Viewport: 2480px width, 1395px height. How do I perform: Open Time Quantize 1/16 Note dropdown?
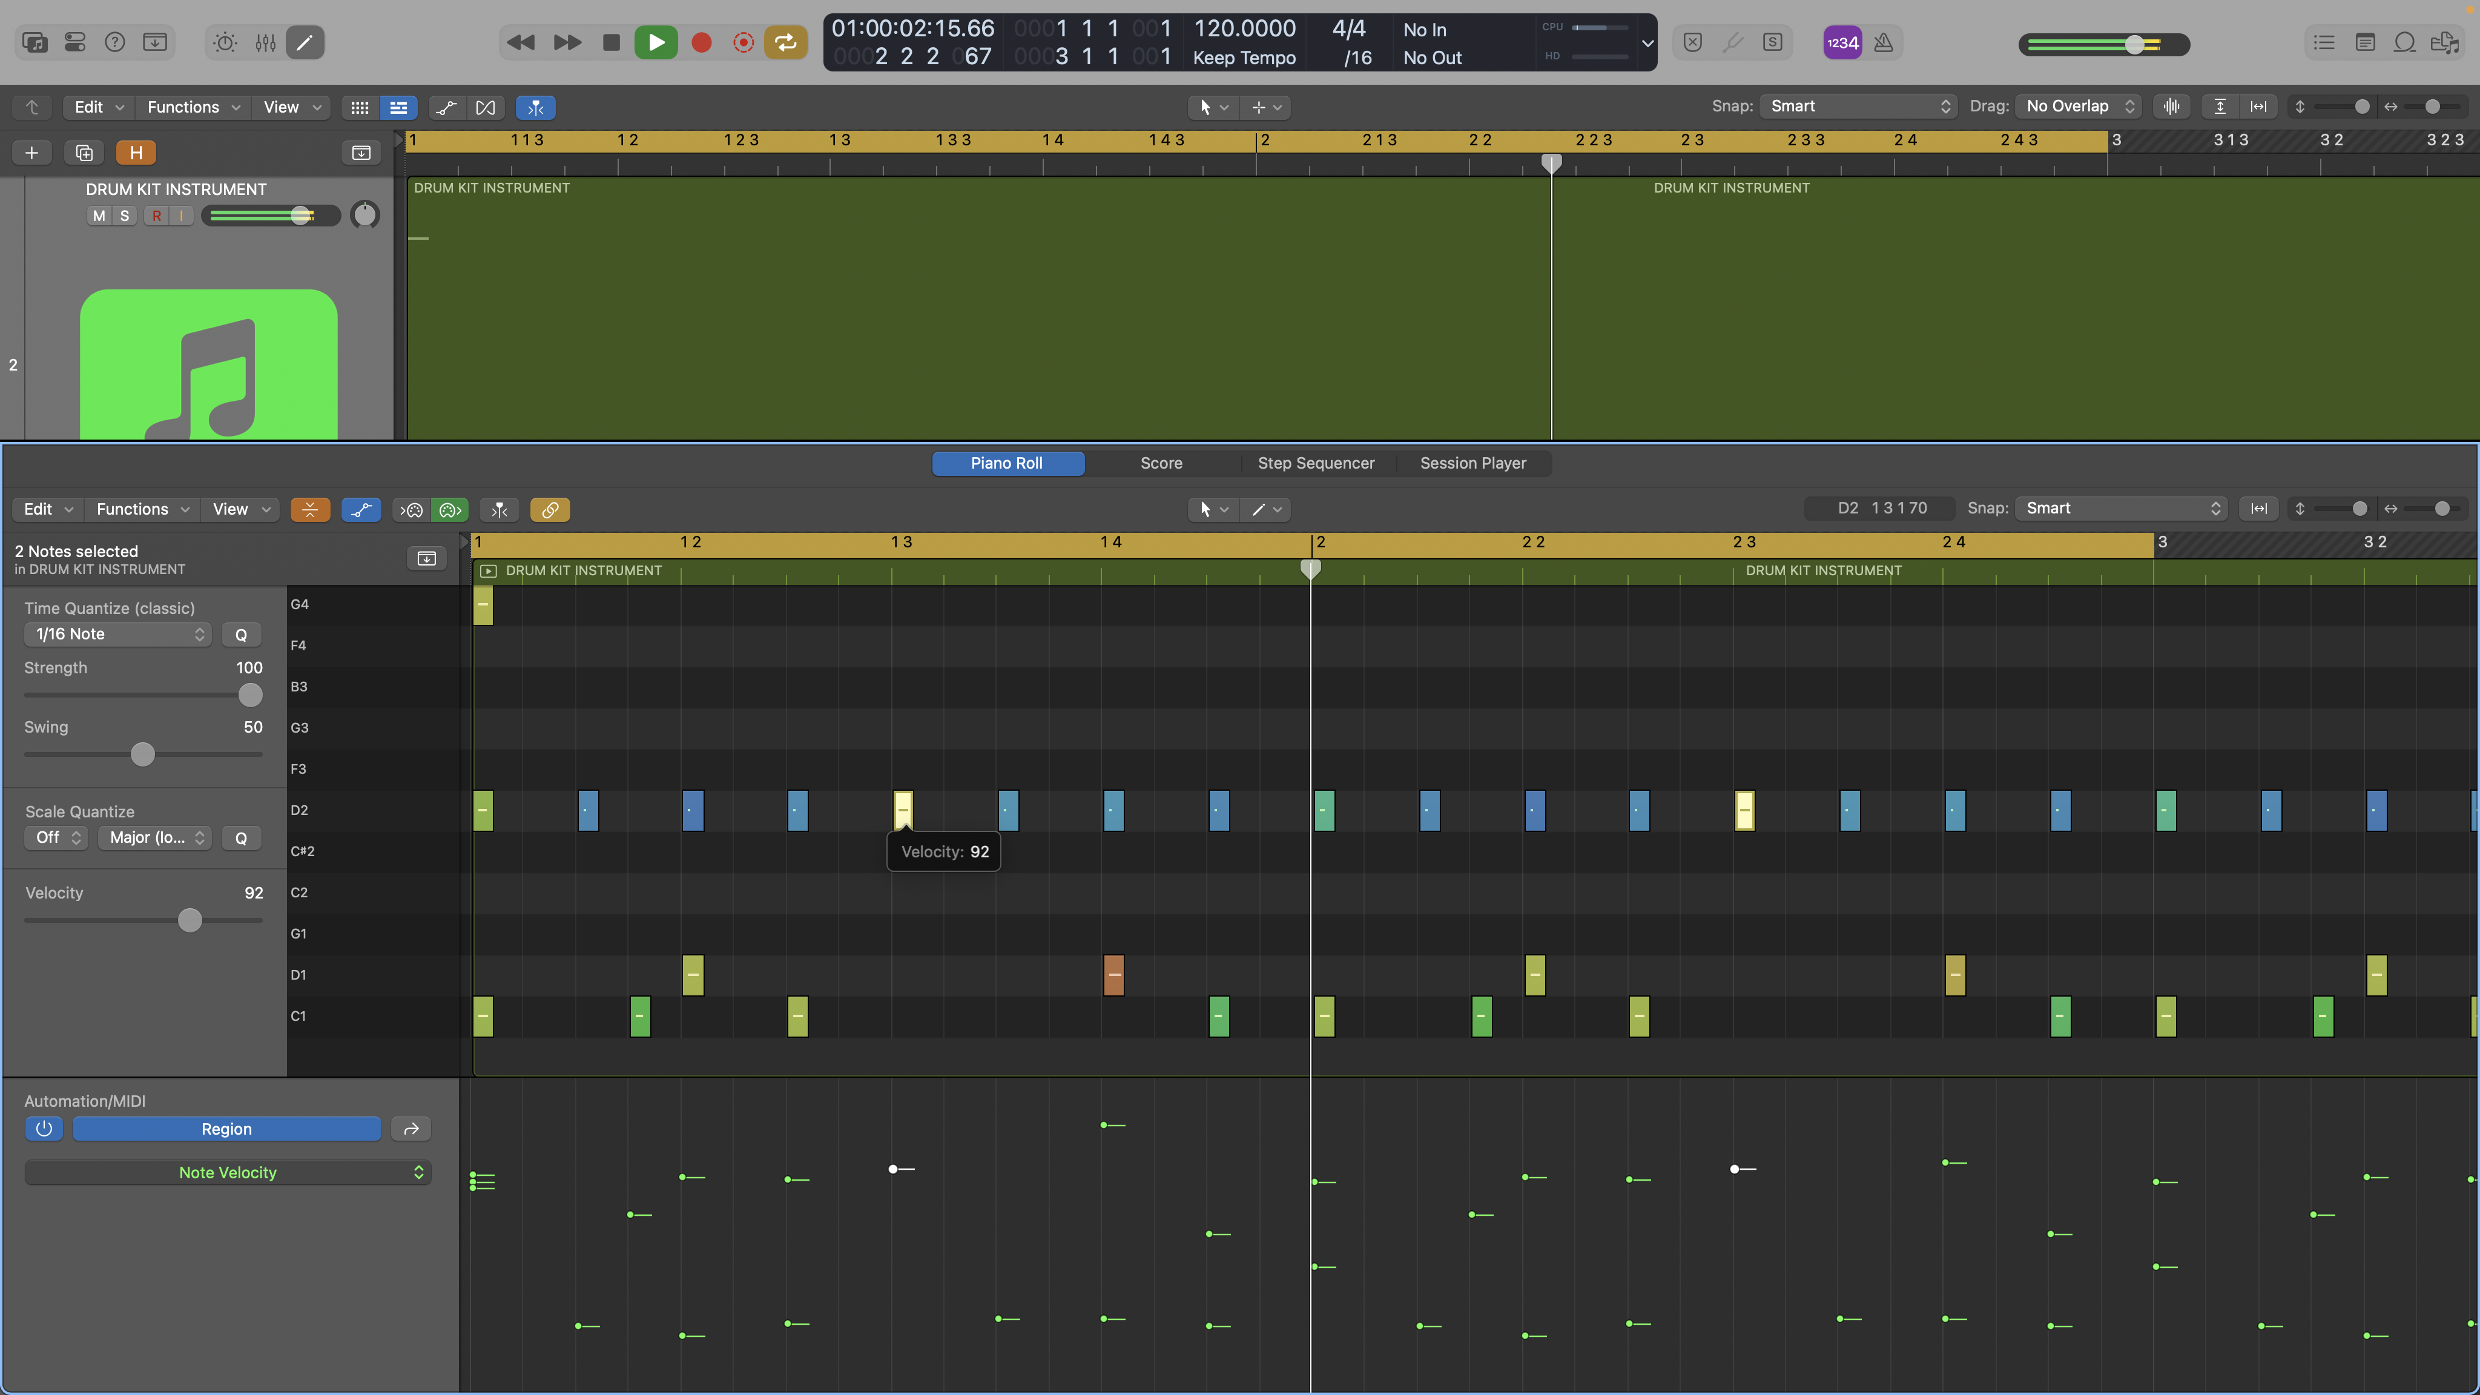[117, 635]
